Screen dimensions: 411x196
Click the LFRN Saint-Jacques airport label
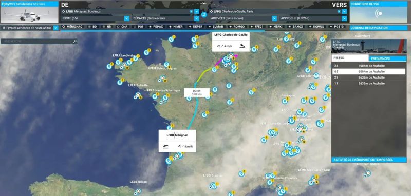point(162,68)
